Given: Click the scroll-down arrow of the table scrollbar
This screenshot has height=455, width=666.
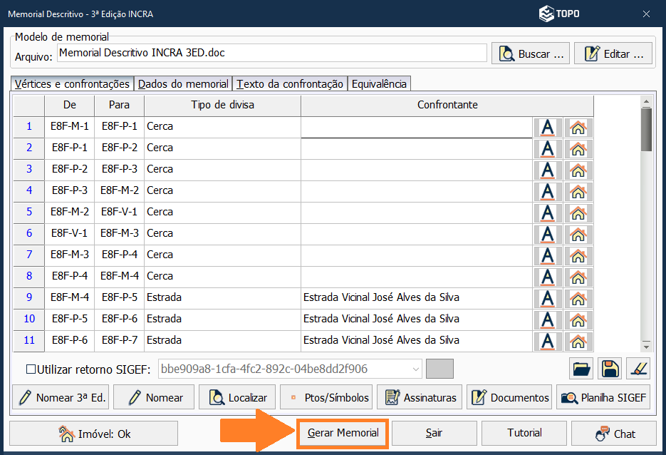Looking at the screenshot, I should point(646,347).
